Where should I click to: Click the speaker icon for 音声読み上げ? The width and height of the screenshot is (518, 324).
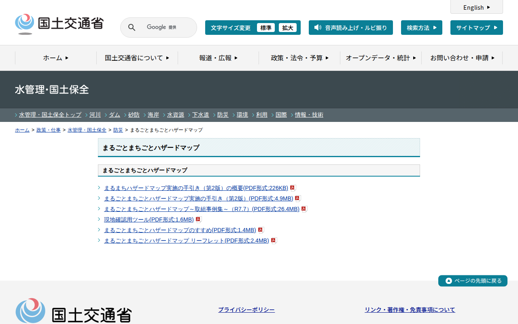[318, 28]
